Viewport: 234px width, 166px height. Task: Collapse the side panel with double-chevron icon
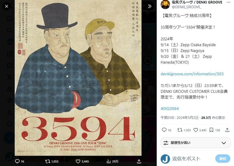pos(150,6)
